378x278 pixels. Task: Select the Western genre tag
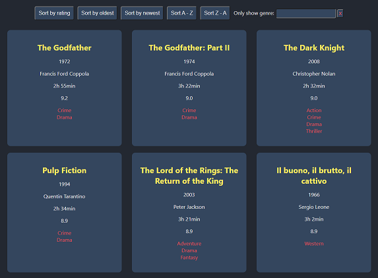[314, 244]
